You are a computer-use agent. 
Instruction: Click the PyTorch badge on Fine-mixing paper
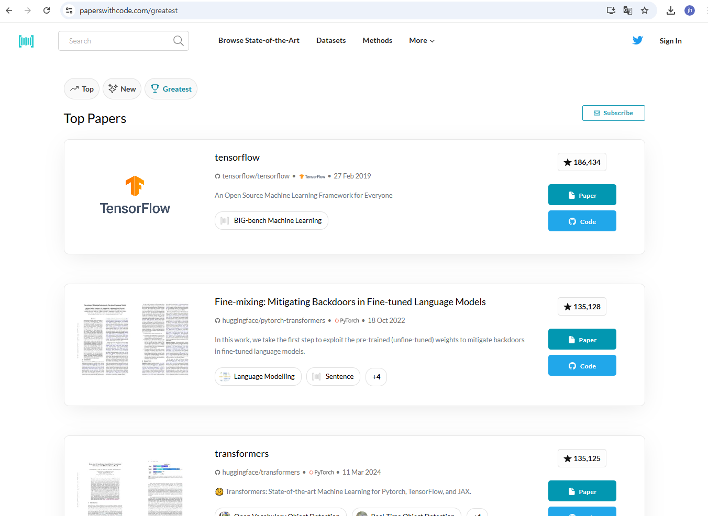click(347, 321)
